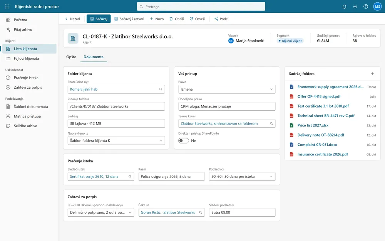The image size is (385, 241).
Task: Create new record with Novo
Action: 157,19
